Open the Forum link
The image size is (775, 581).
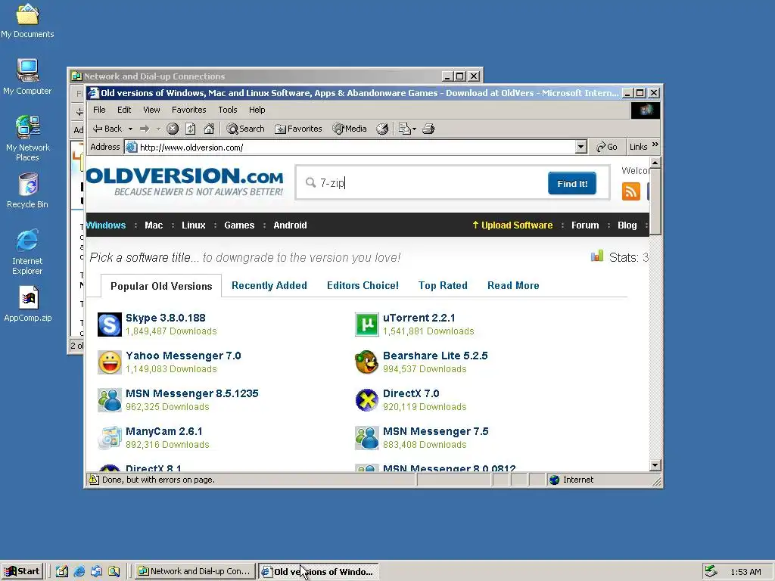(585, 225)
